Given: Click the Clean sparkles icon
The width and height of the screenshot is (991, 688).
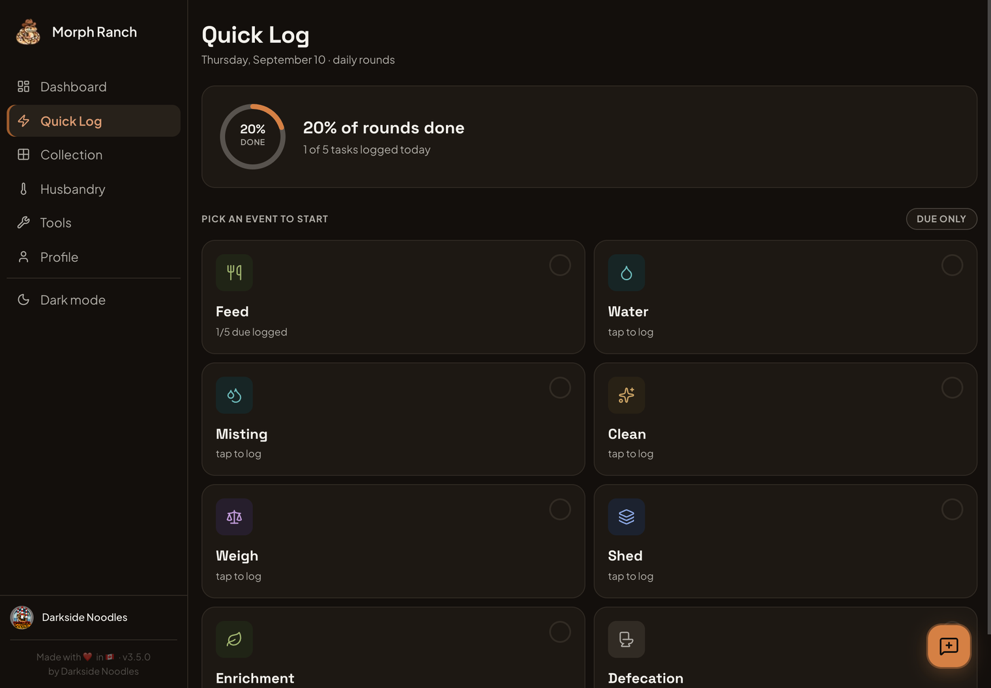Looking at the screenshot, I should 627,395.
